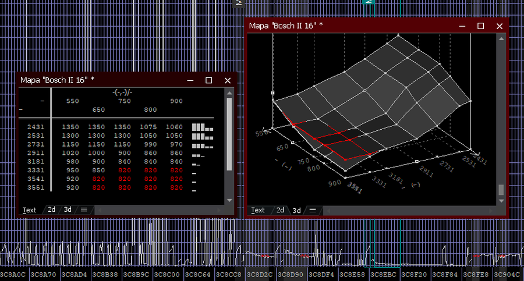Image resolution: width=524 pixels, height=281 pixels.
Task: Select cell value 980 in row 3181
Action: coord(73,162)
